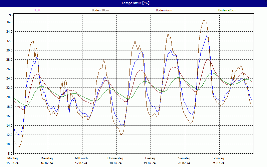
Task: Click the Donnerstag day label
Action: (x=115, y=158)
